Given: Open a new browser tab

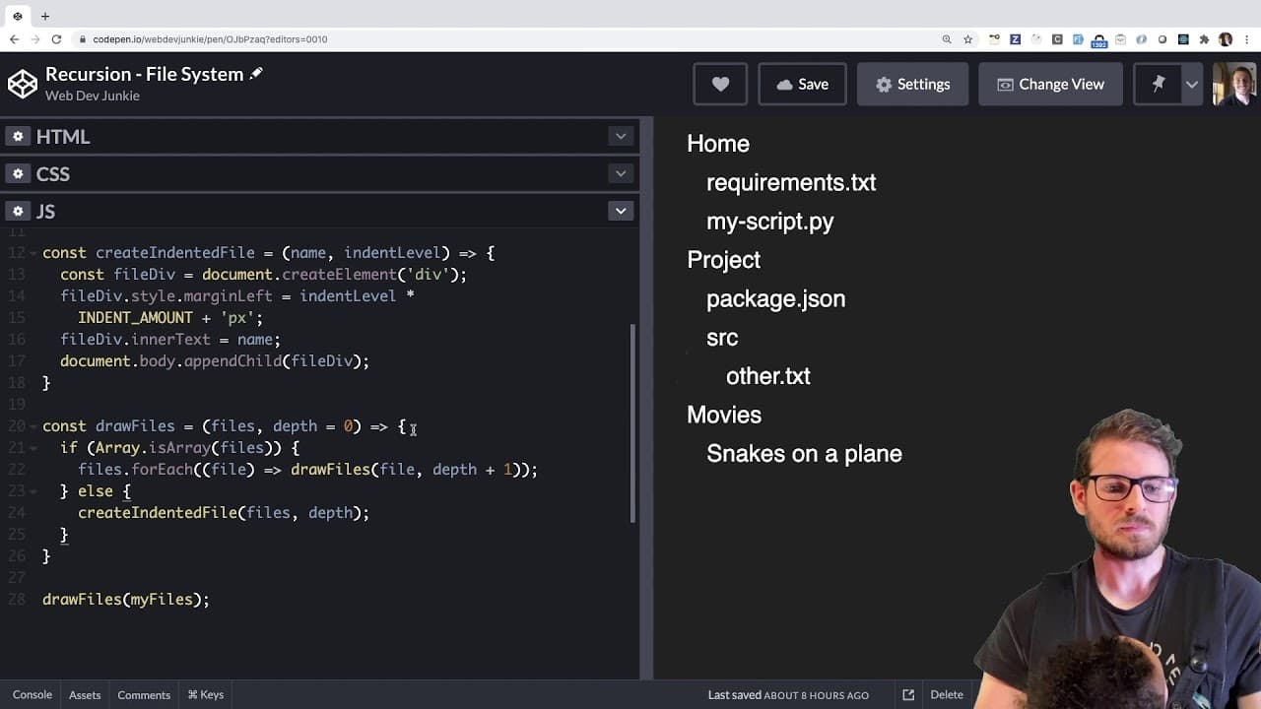Looking at the screenshot, I should point(45,16).
